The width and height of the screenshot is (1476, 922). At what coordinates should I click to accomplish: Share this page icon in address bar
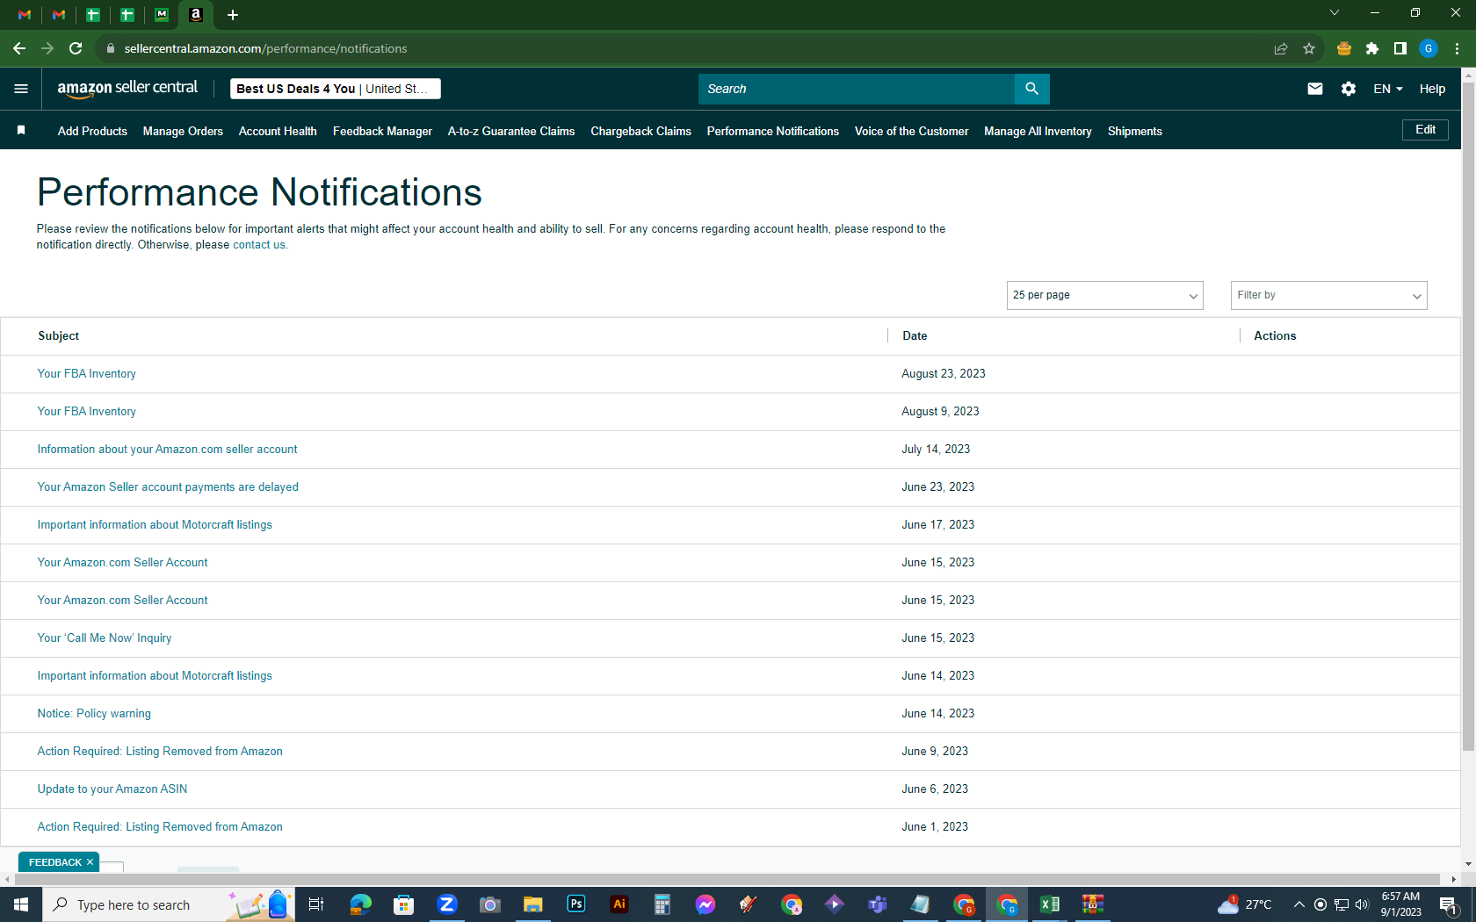[1281, 48]
